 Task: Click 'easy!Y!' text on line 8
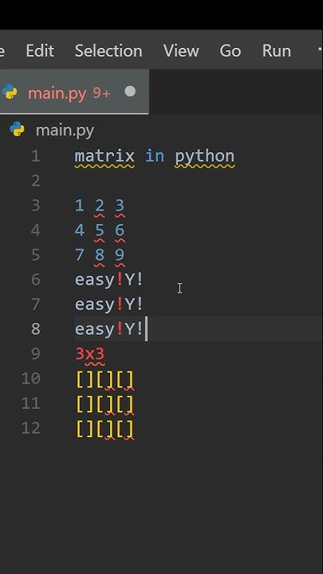click(109, 329)
